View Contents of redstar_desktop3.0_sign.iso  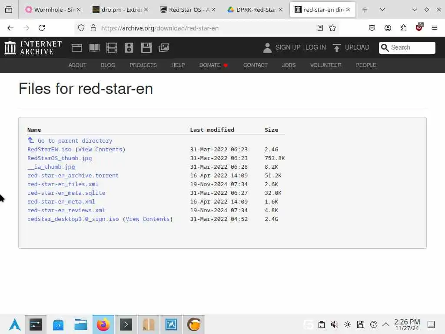[x=148, y=219]
